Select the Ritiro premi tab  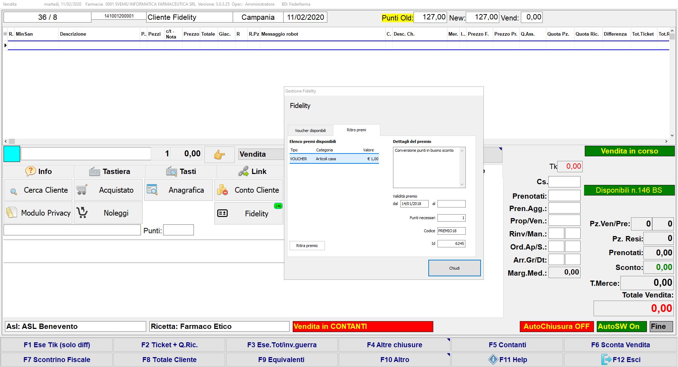coord(356,130)
